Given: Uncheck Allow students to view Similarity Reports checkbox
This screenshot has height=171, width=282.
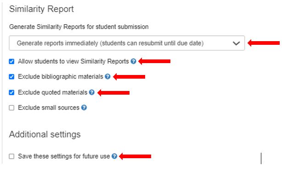Looking at the screenshot, I should (11, 61).
